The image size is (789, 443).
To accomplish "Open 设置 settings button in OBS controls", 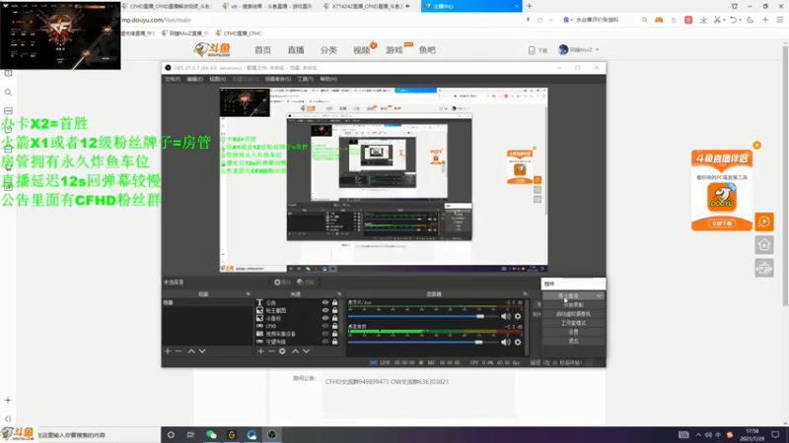I will coord(574,332).
